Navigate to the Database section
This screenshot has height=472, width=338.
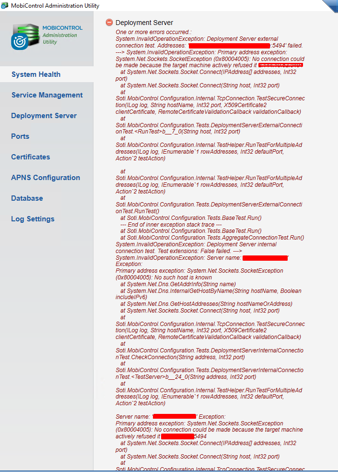[27, 198]
